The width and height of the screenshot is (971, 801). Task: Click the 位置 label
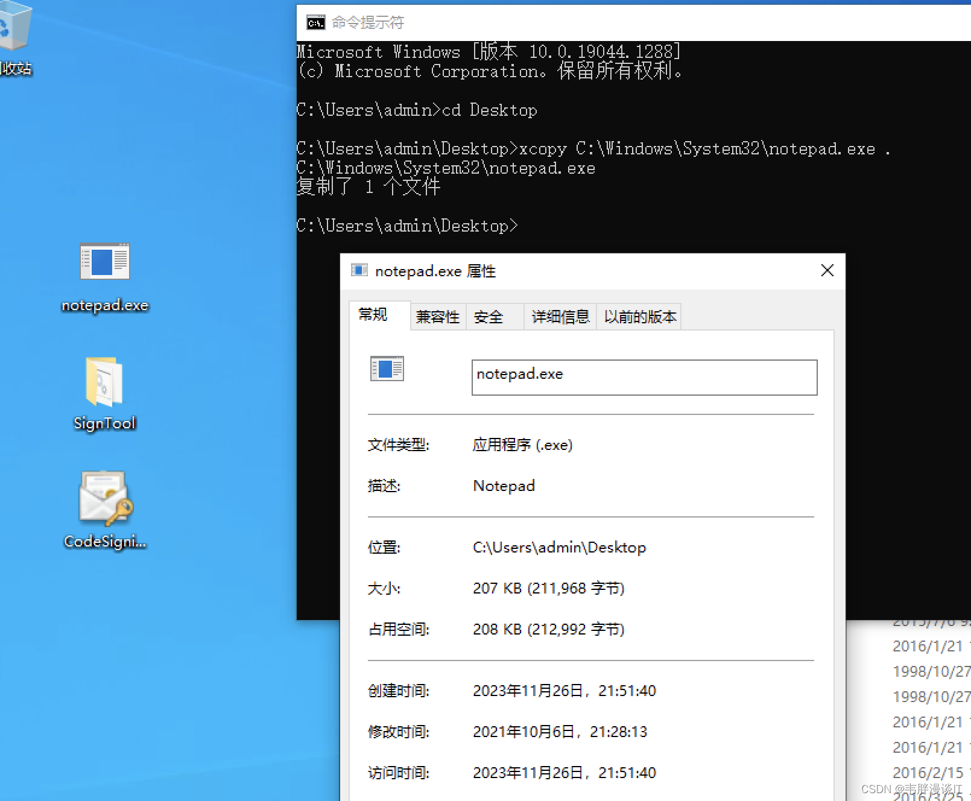(384, 547)
